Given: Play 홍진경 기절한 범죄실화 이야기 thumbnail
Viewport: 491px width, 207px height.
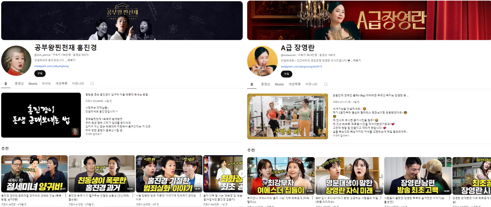Looking at the screenshot, I should click(169, 174).
